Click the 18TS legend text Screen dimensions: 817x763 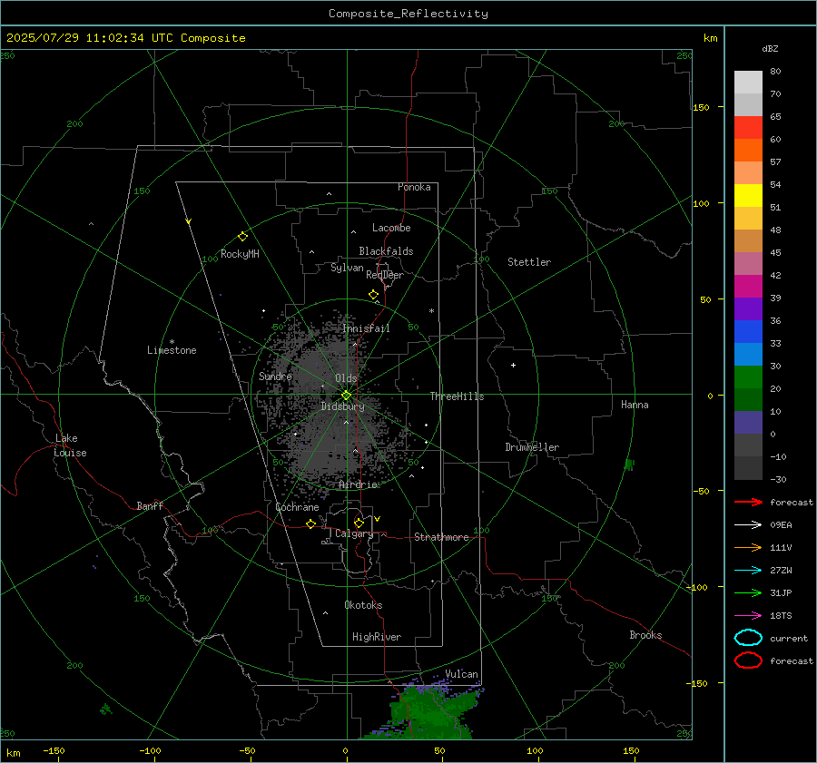pos(781,616)
